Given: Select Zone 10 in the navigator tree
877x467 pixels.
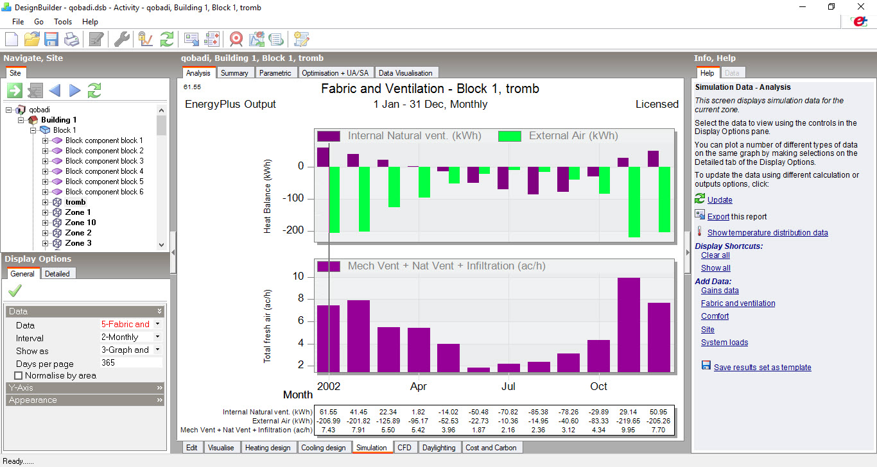Looking at the screenshot, I should (80, 223).
